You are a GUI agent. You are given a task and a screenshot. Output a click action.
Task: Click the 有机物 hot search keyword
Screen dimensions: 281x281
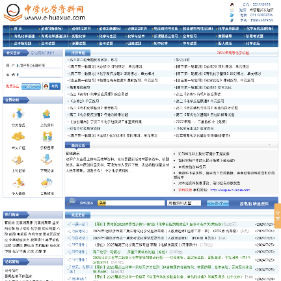click(9, 222)
